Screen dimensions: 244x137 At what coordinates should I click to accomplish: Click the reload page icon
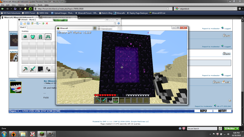pos(15,9)
